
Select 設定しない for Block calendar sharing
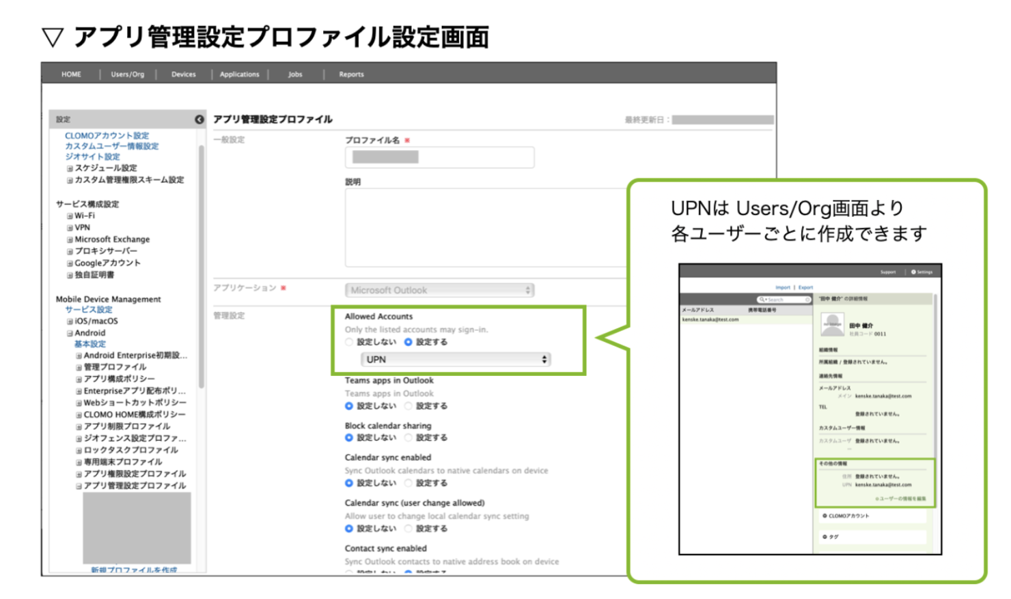[x=349, y=438]
